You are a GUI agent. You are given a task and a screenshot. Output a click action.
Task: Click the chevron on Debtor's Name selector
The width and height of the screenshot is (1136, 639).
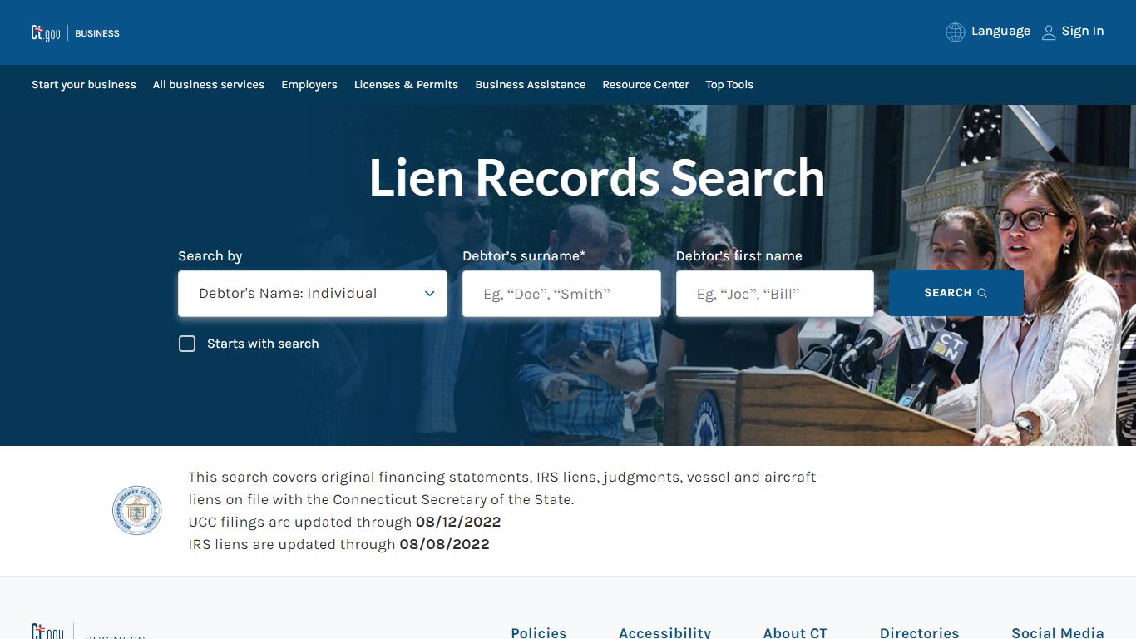[x=430, y=294]
